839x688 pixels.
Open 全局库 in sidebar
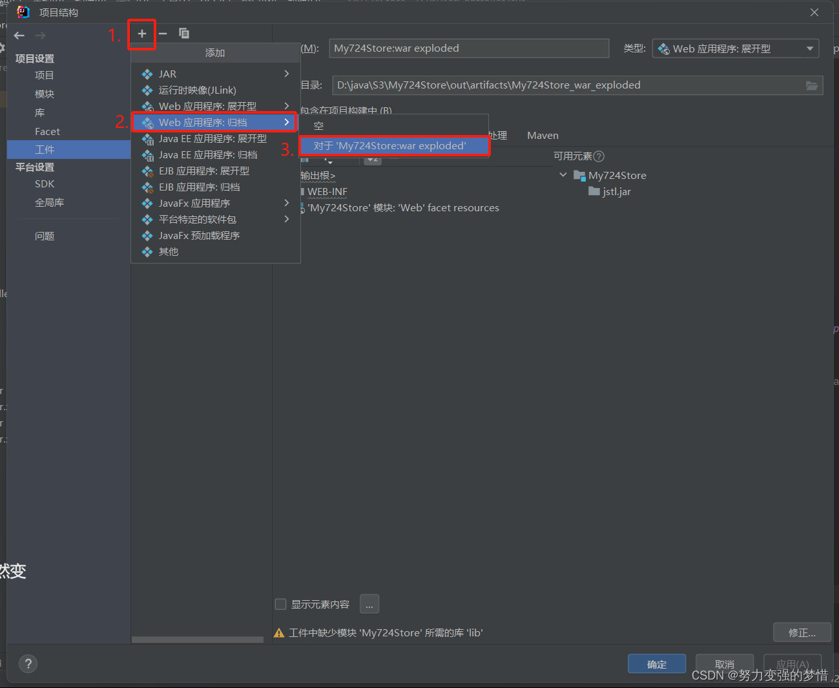[x=49, y=202]
